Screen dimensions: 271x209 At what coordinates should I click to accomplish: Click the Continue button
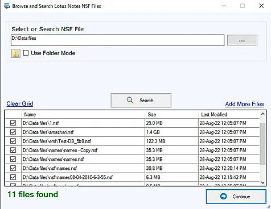[x=236, y=197]
